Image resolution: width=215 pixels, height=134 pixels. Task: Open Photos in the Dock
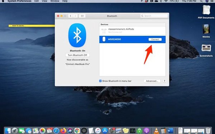coord(43,131)
